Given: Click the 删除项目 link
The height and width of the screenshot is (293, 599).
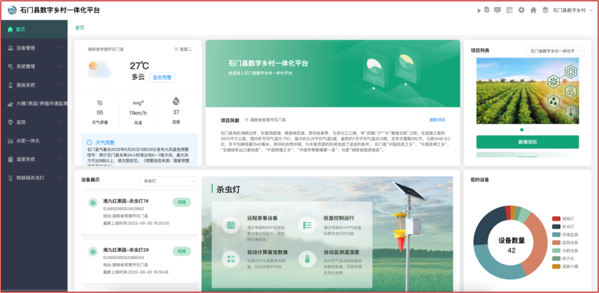Looking at the screenshot, I should click(437, 120).
